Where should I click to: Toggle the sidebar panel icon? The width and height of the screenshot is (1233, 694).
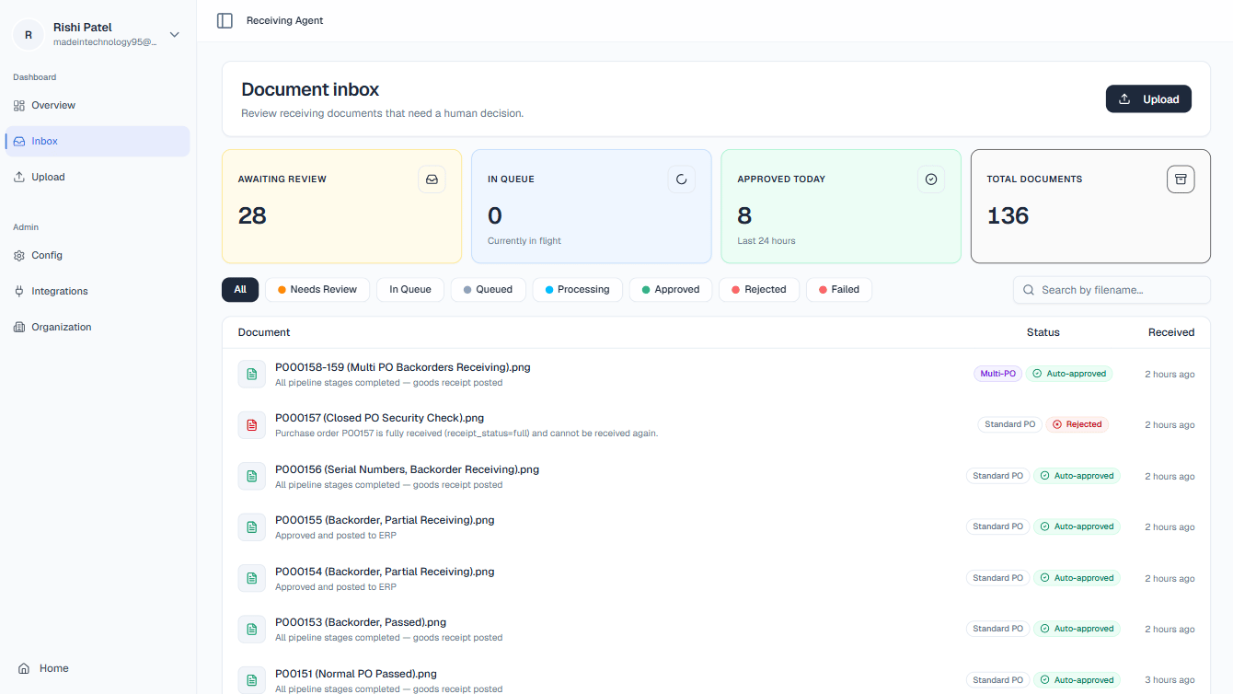tap(225, 20)
